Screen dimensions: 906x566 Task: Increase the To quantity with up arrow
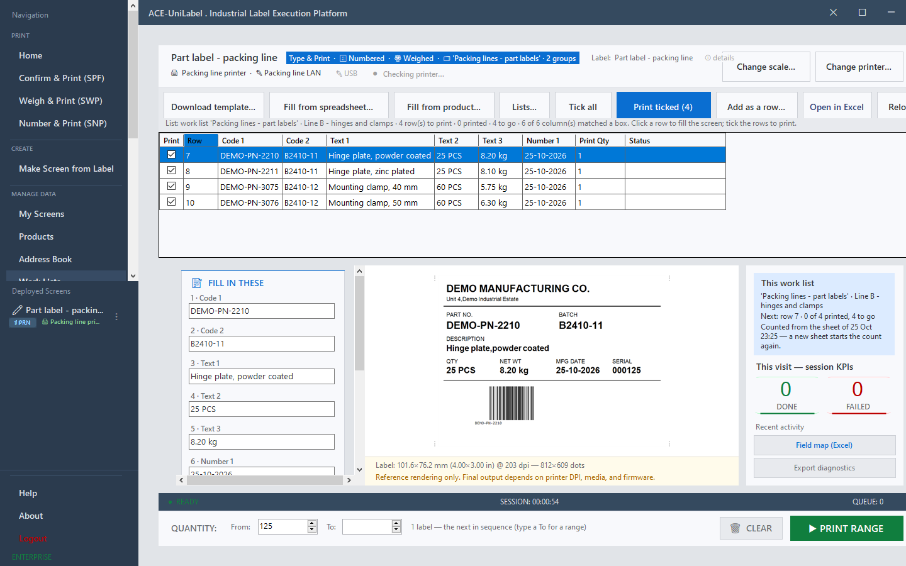coord(396,523)
